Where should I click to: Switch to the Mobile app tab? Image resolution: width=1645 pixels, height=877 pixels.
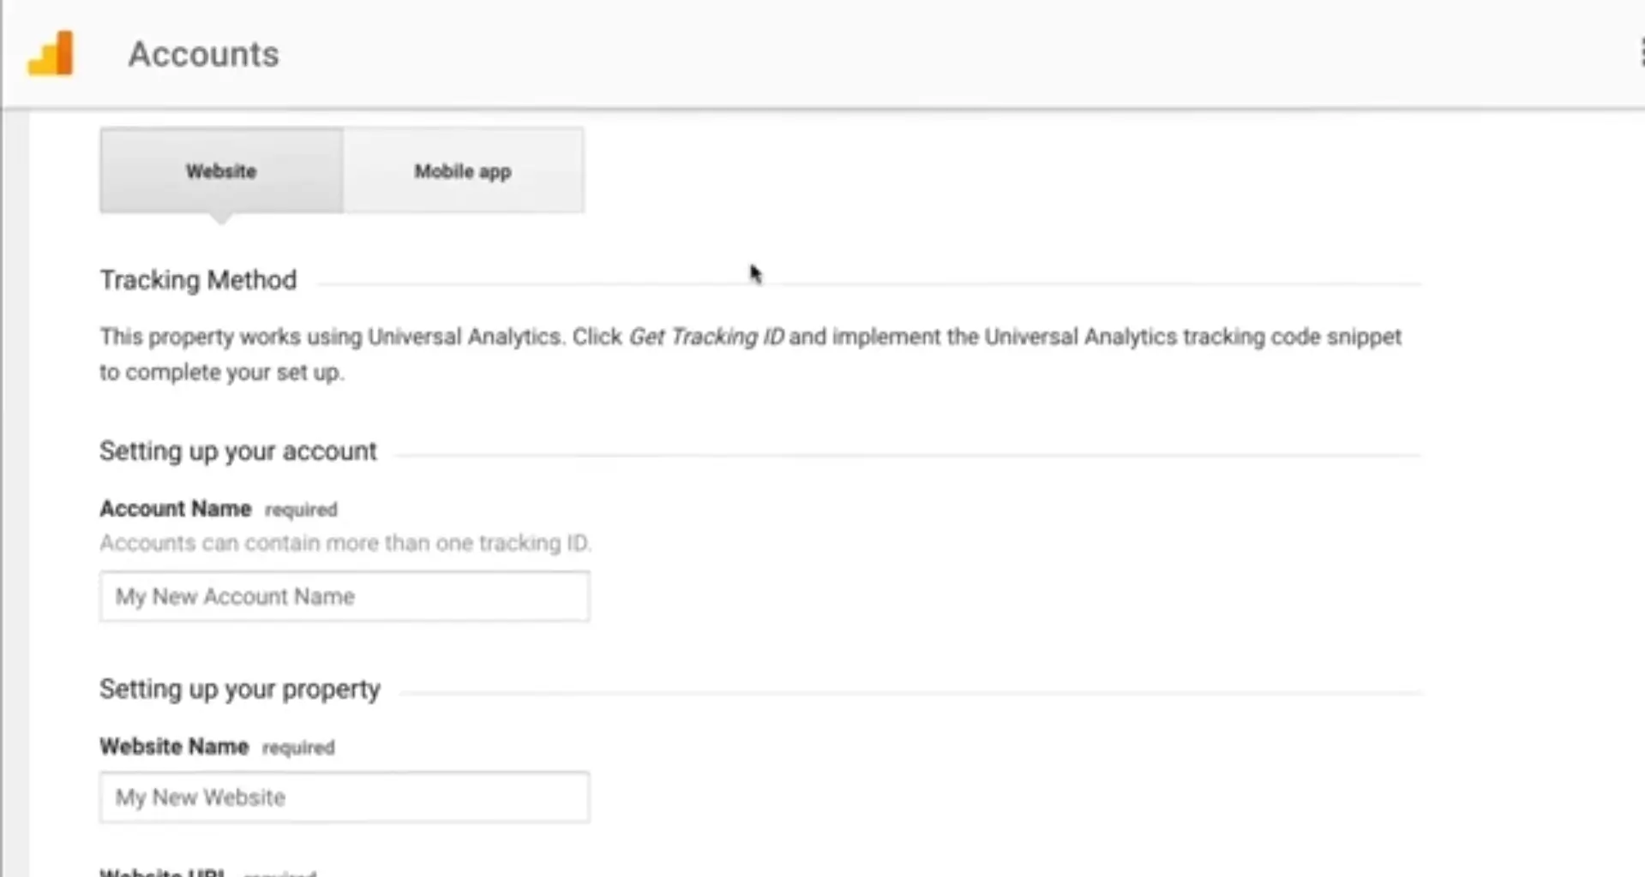463,170
